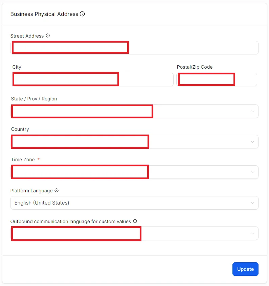Click the Street Address info icon
The height and width of the screenshot is (286, 269).
click(x=48, y=35)
